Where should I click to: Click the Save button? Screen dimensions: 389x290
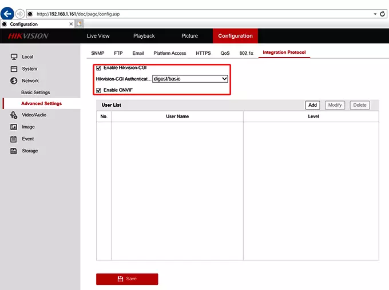coord(127,279)
